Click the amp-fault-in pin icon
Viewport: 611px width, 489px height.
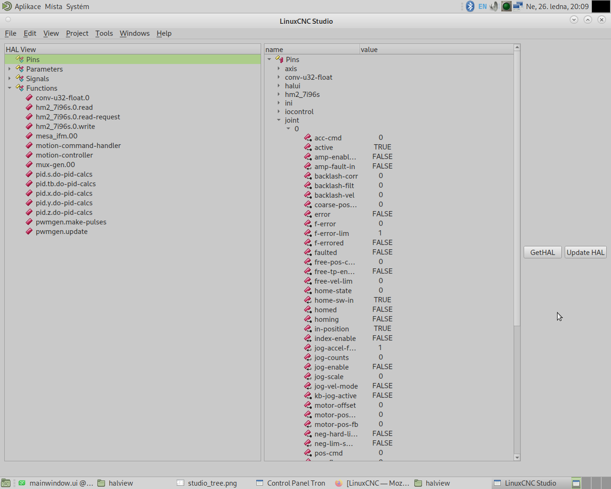[x=308, y=166]
